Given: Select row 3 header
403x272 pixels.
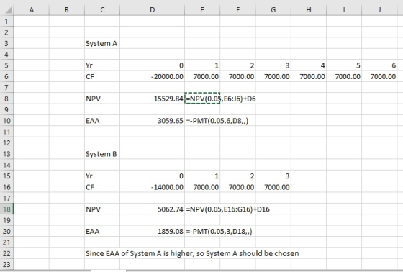Looking at the screenshot, I should coord(6,43).
